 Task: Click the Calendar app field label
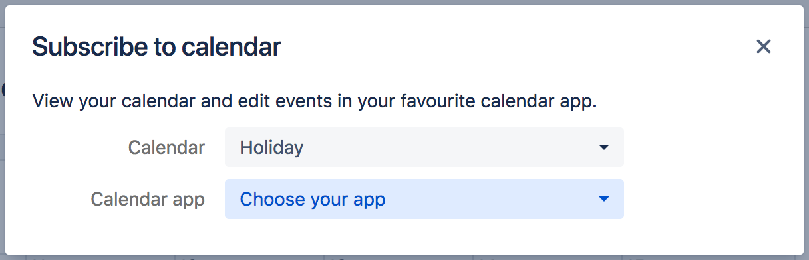(148, 199)
